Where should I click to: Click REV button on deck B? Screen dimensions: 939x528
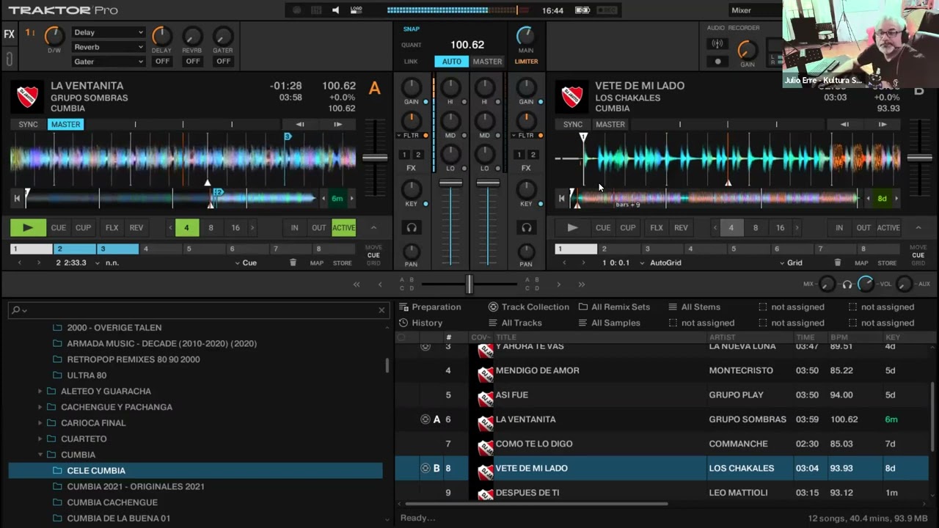click(x=681, y=228)
